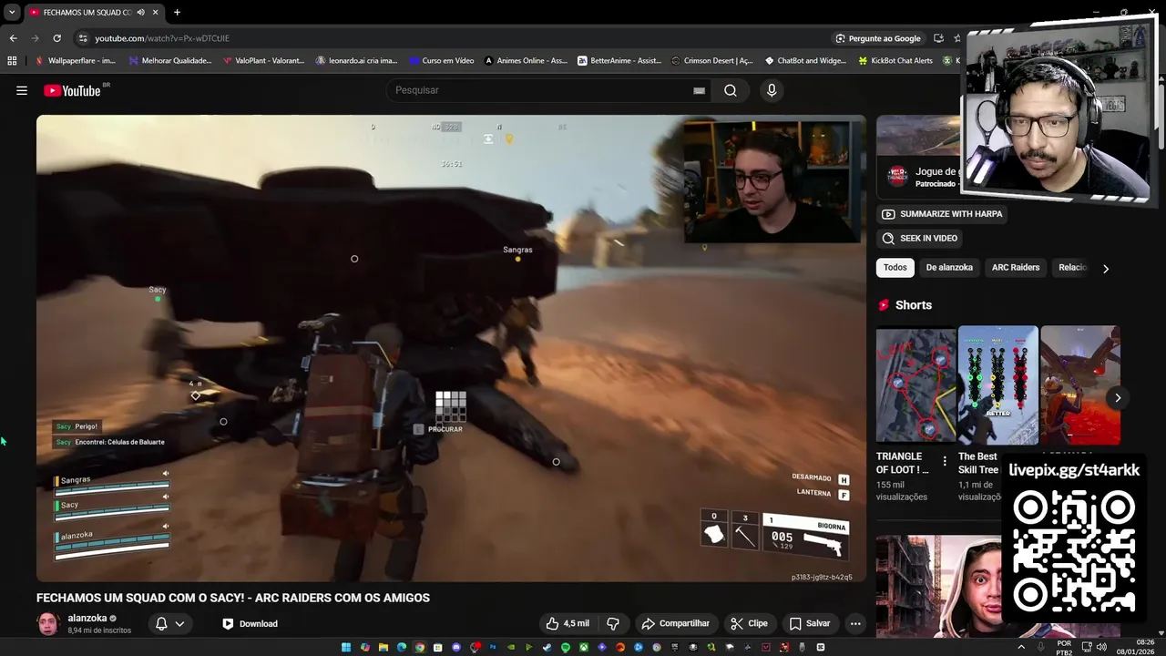Close the FECHAMOS UM SQUAD tab

point(156,12)
